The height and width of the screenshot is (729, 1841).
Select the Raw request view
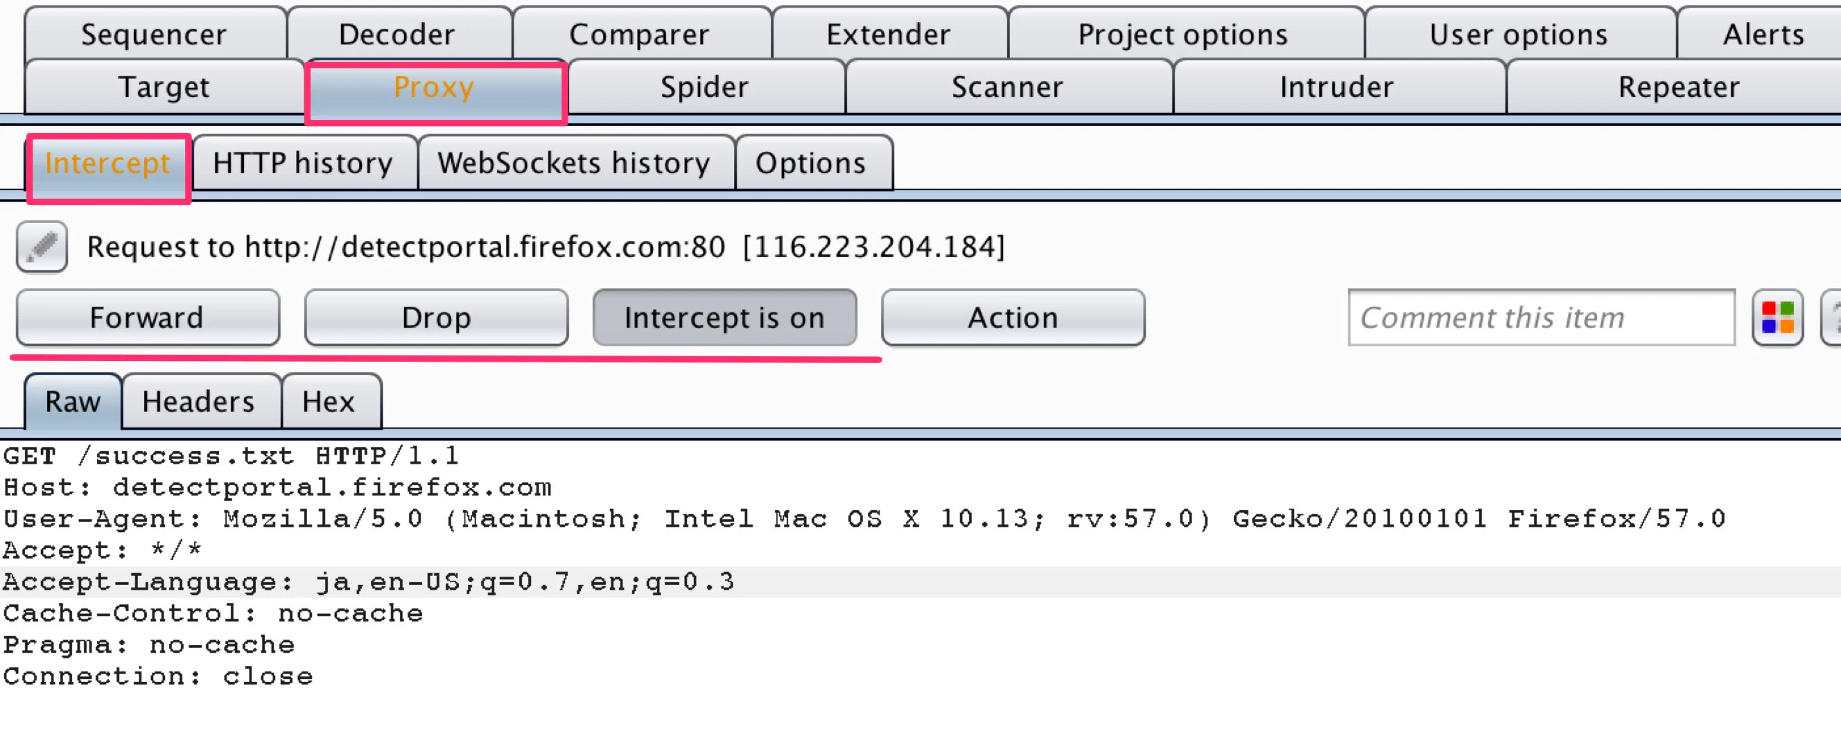click(x=70, y=402)
